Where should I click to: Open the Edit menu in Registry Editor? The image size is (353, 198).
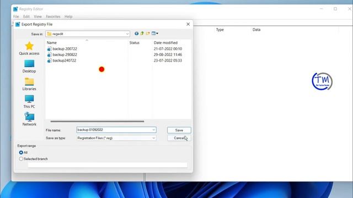pyautogui.click(x=26, y=16)
